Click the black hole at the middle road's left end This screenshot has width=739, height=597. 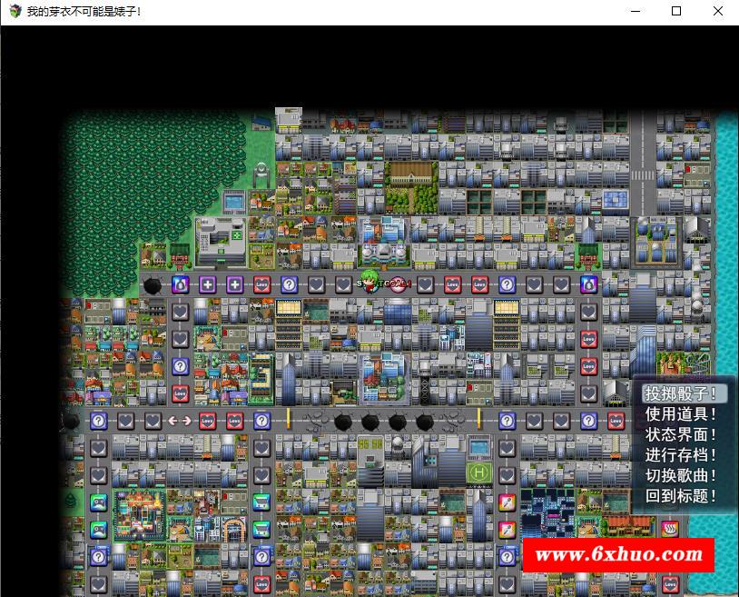pyautogui.click(x=71, y=421)
